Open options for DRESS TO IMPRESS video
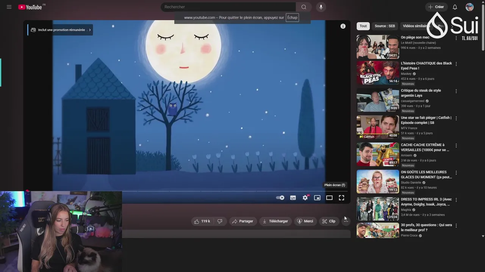 tap(456, 200)
